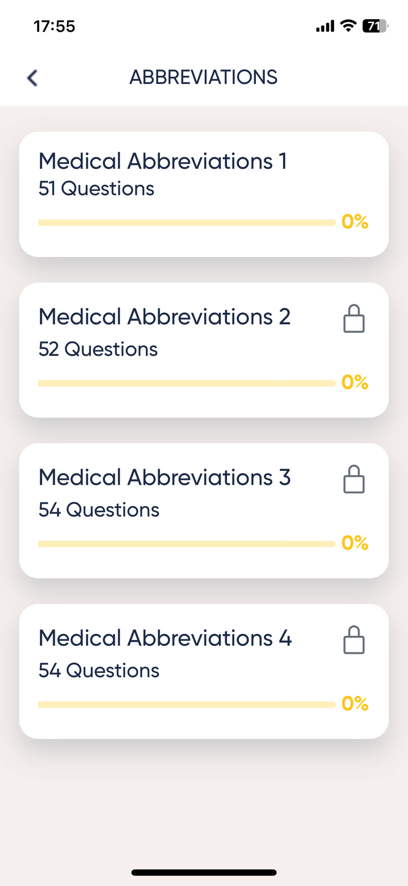This screenshot has width=408, height=886.
Task: Tap lock icon on Medical Abbreviations 2
Action: [354, 318]
